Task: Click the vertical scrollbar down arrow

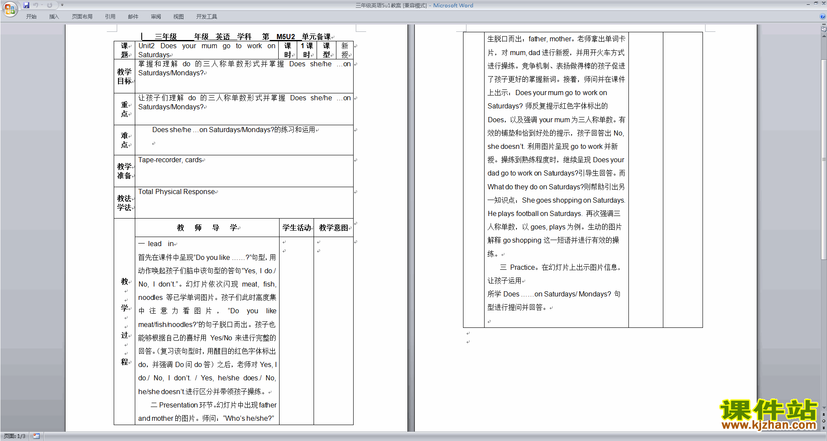Action: [824, 407]
